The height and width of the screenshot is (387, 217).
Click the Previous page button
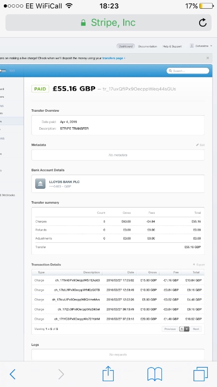pos(170,329)
